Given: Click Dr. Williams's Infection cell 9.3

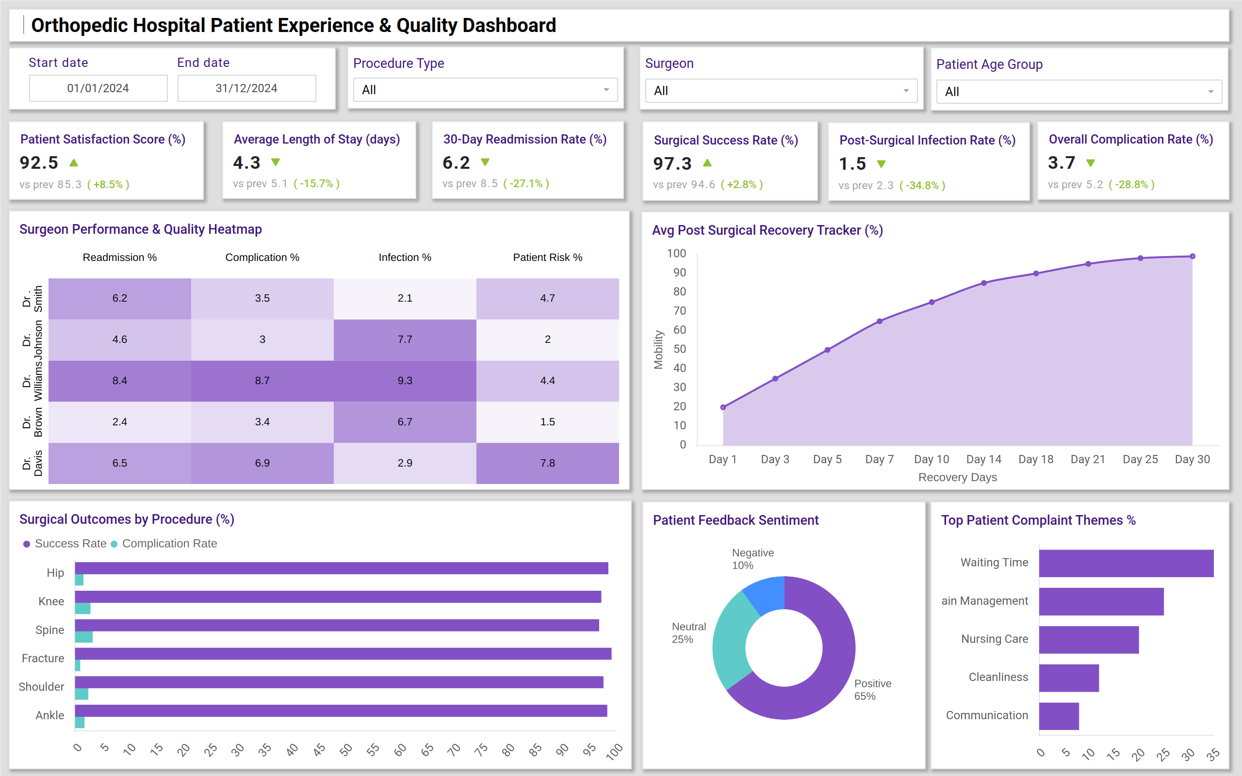Looking at the screenshot, I should coord(405,381).
